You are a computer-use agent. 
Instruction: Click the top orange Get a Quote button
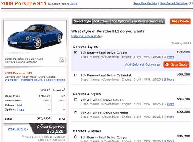pyautogui.click(x=180, y=21)
